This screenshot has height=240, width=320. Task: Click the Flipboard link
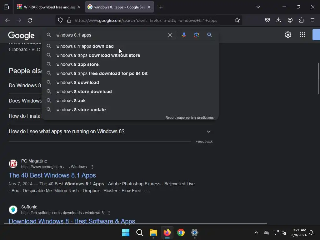click(18, 50)
